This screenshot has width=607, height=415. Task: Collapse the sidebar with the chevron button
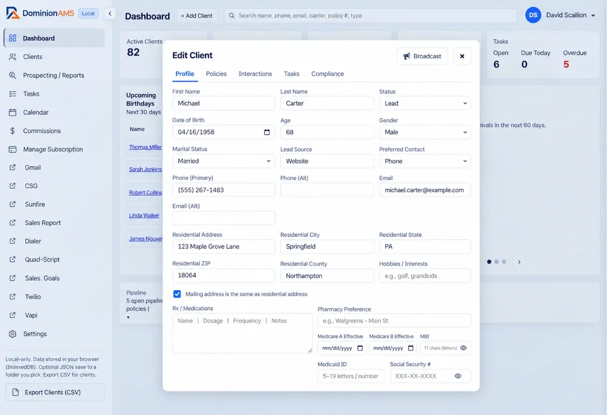coord(110,14)
